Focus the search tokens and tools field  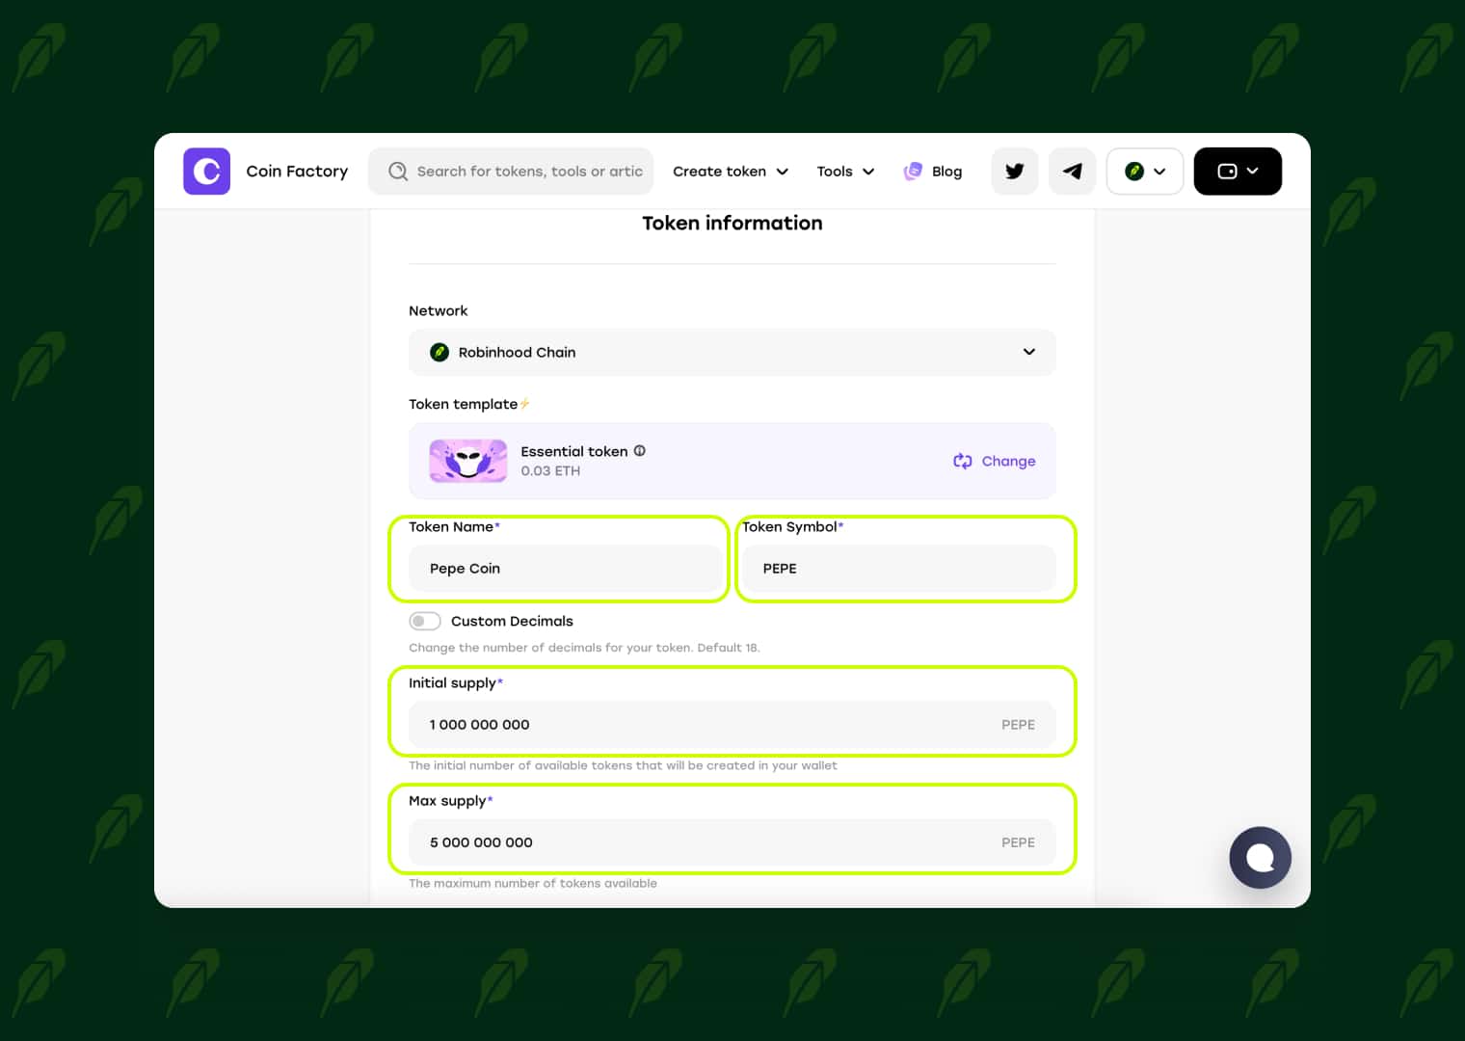pyautogui.click(x=511, y=172)
